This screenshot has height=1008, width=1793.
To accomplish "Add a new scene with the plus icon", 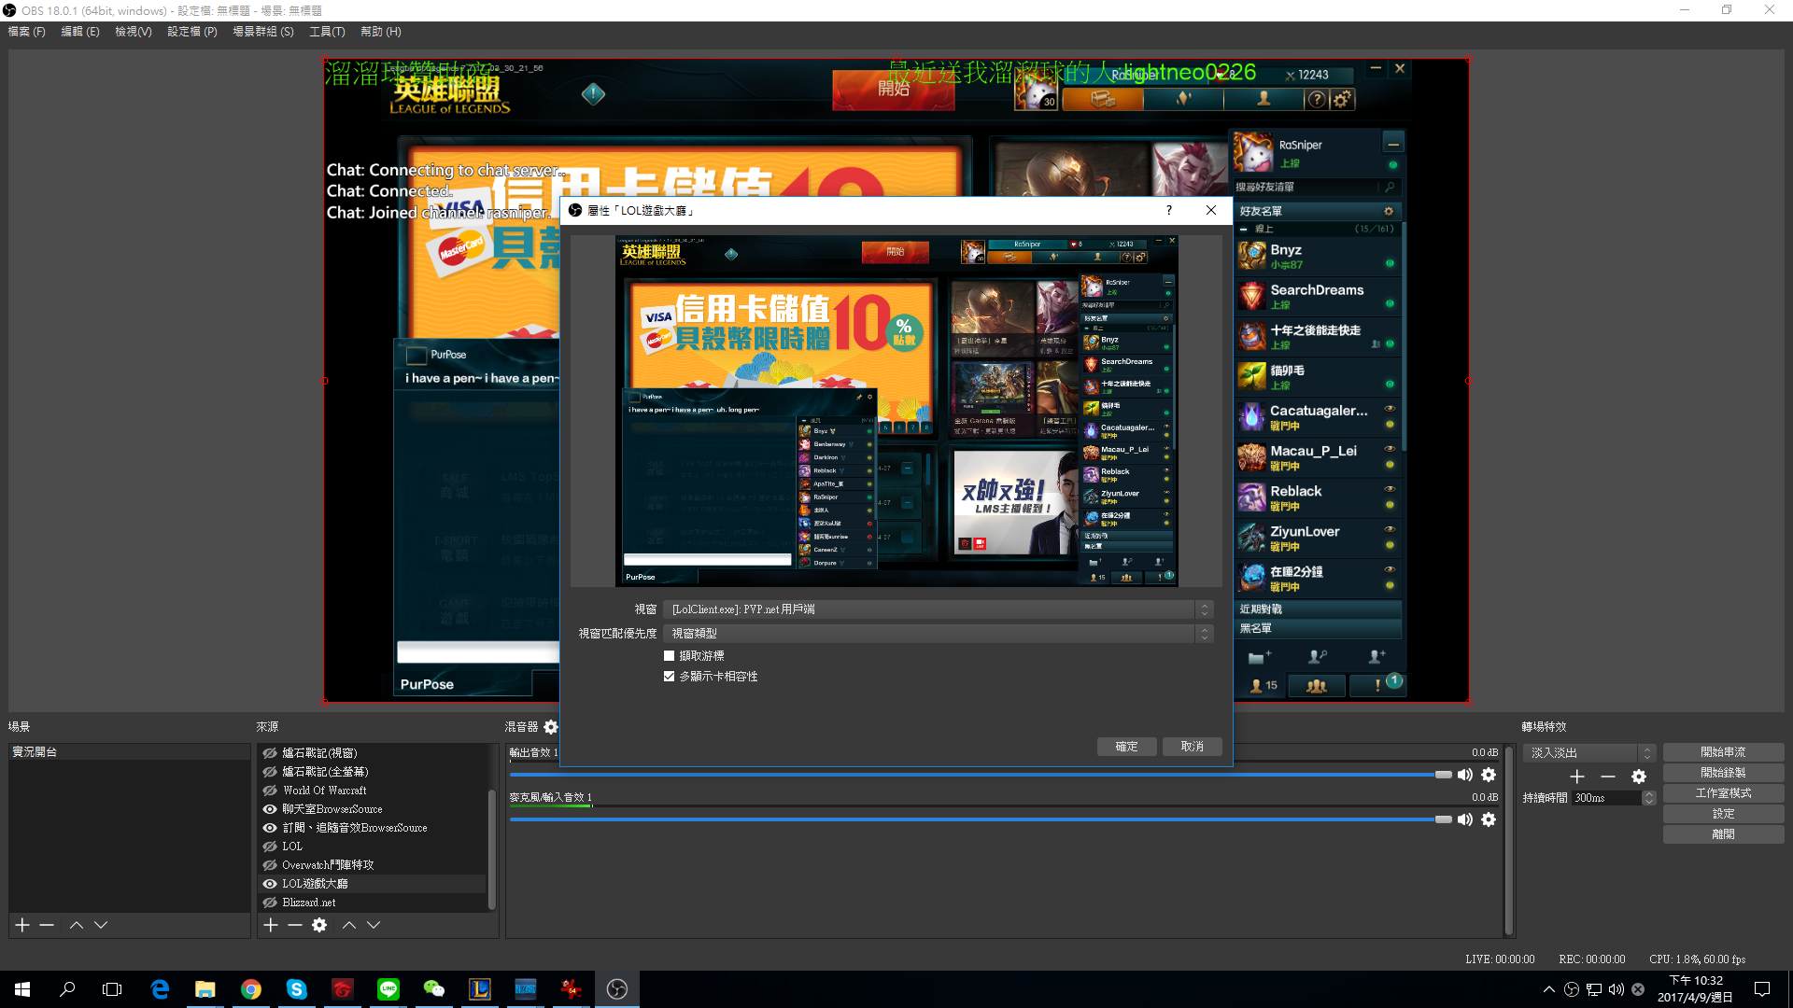I will click(22, 925).
